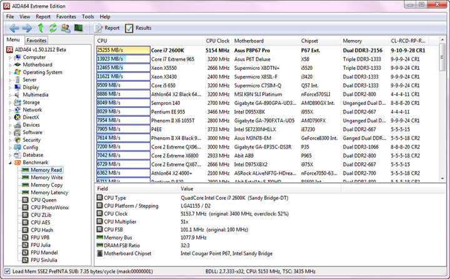Select the Memory Copy benchmark icon

pos(26,185)
